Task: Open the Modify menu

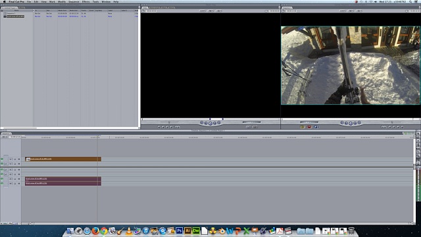Action: coord(62,1)
